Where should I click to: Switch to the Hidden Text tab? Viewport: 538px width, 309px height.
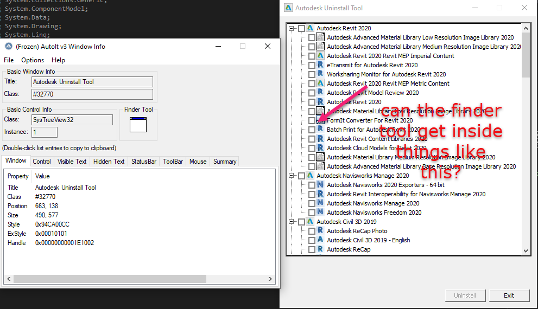pyautogui.click(x=109, y=162)
